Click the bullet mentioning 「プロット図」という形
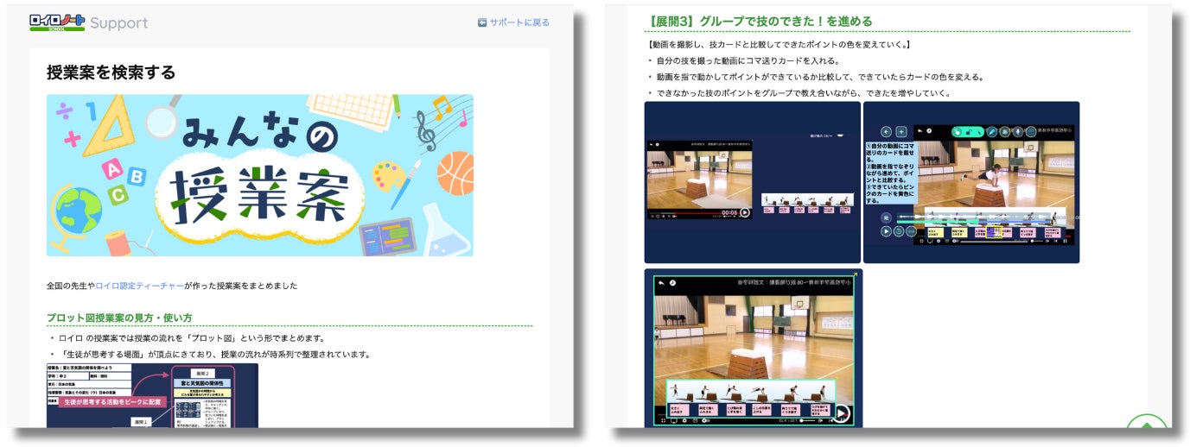The width and height of the screenshot is (1190, 447). coord(192,338)
